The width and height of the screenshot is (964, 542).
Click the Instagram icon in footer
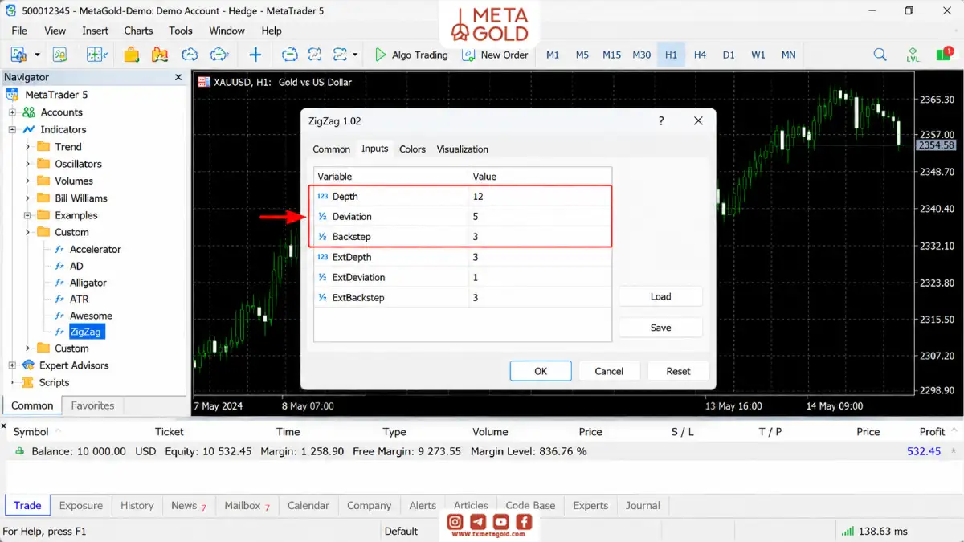point(455,522)
